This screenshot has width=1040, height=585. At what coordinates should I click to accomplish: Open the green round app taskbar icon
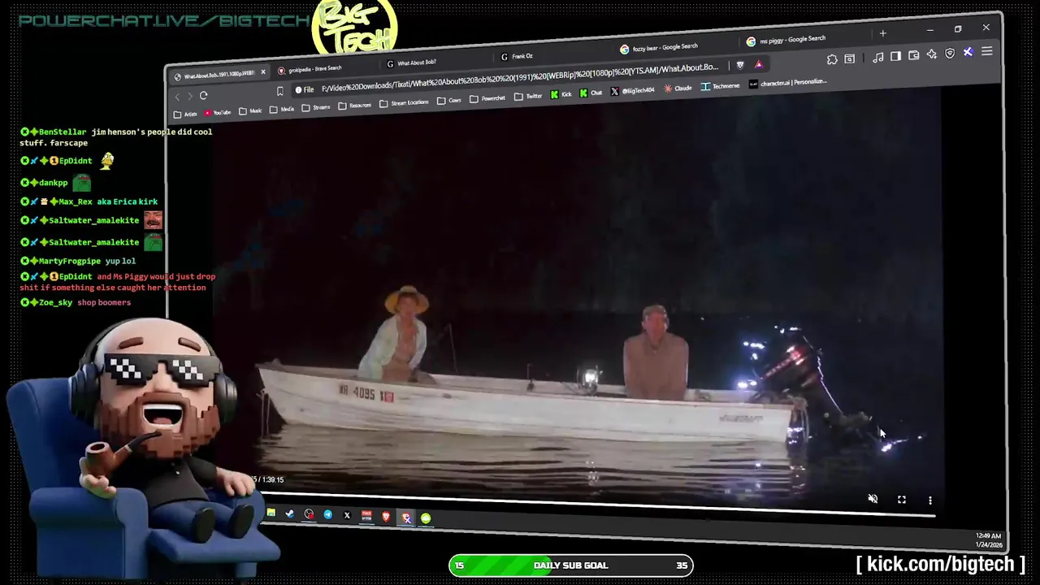coord(426,518)
